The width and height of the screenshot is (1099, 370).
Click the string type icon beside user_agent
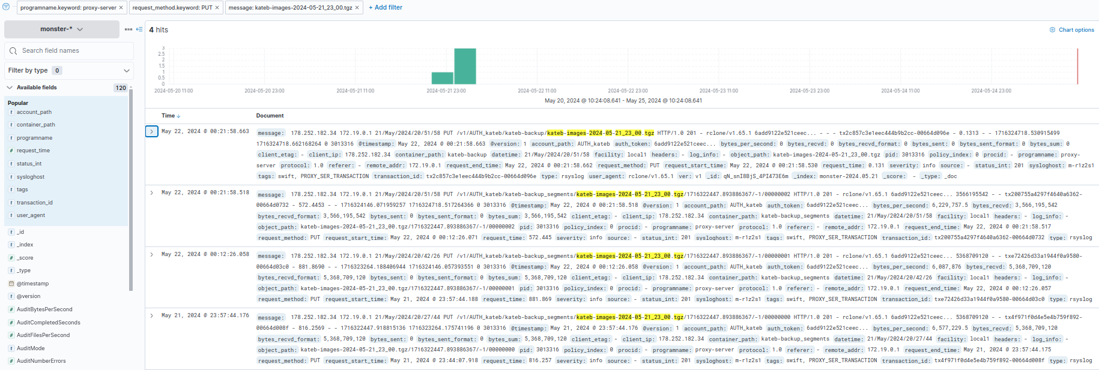coord(11,215)
